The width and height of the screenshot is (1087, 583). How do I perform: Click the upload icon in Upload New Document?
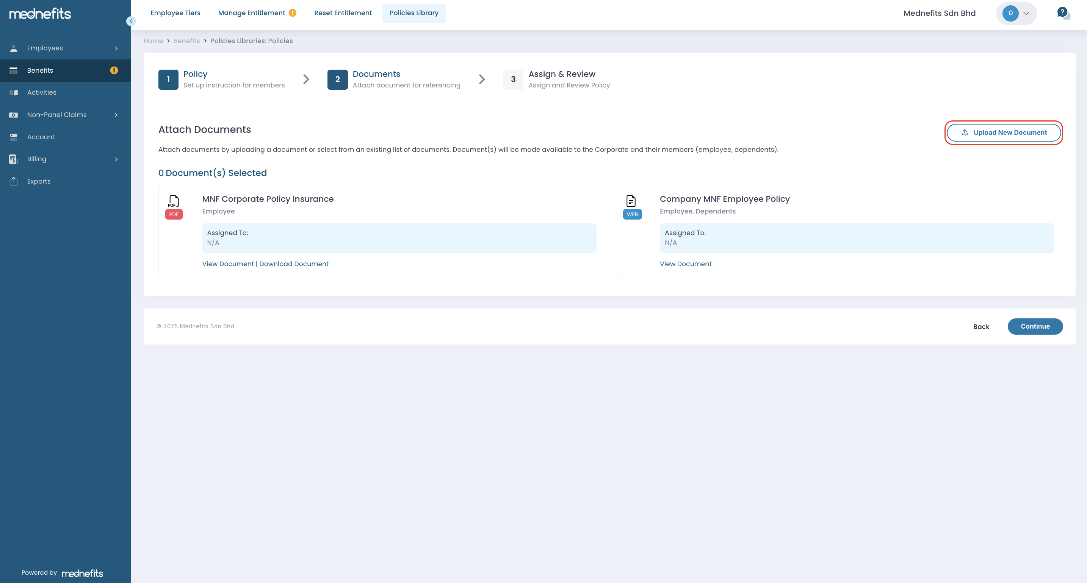965,132
